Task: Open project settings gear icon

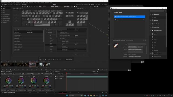Action: coord(106,93)
